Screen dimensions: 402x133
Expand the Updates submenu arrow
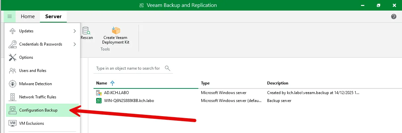[x=74, y=31]
